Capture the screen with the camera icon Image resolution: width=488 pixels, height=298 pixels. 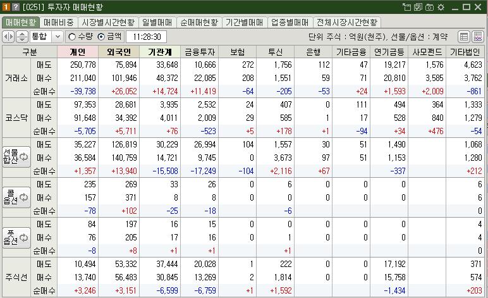(429, 7)
